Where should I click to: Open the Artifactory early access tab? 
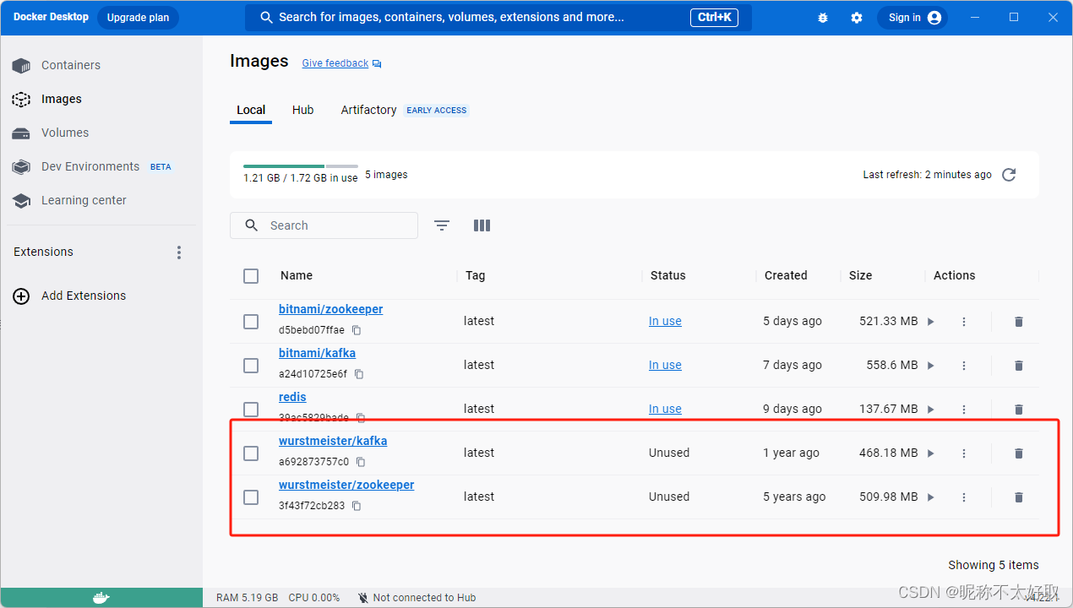click(368, 110)
